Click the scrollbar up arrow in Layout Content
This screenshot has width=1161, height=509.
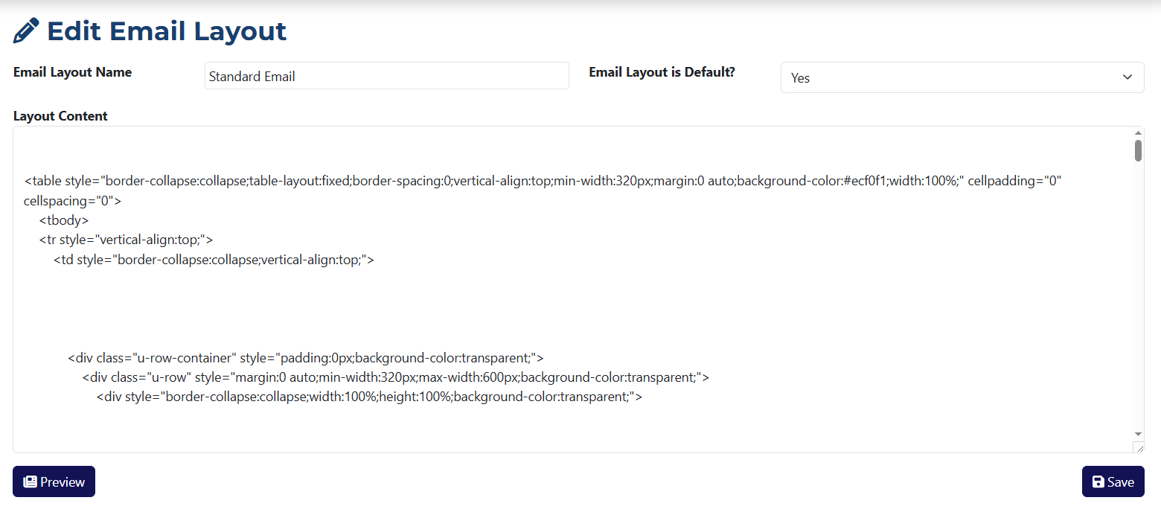1138,132
